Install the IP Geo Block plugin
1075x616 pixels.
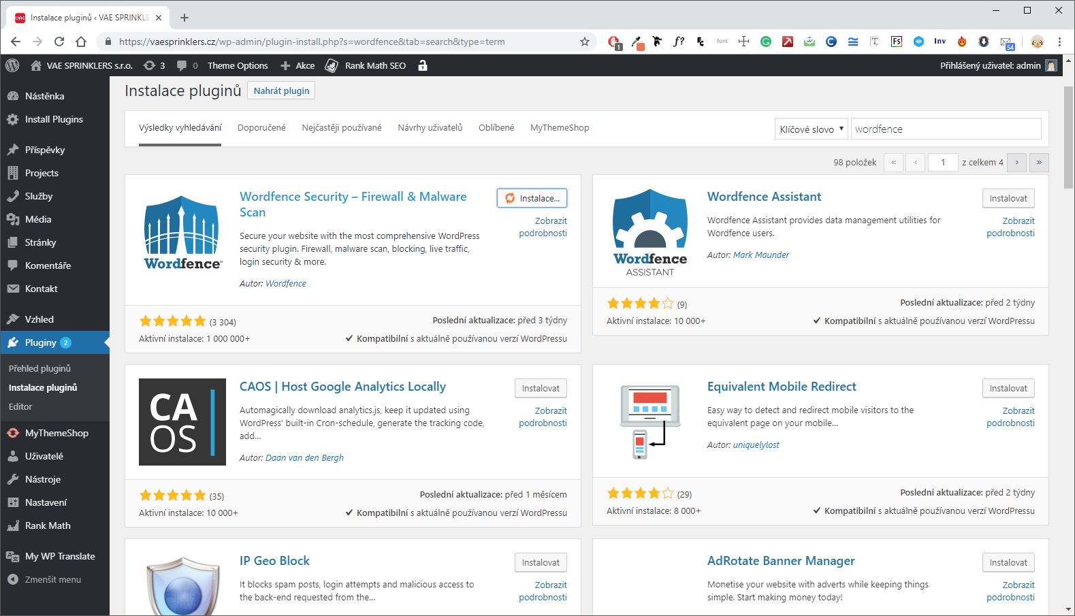(x=541, y=562)
